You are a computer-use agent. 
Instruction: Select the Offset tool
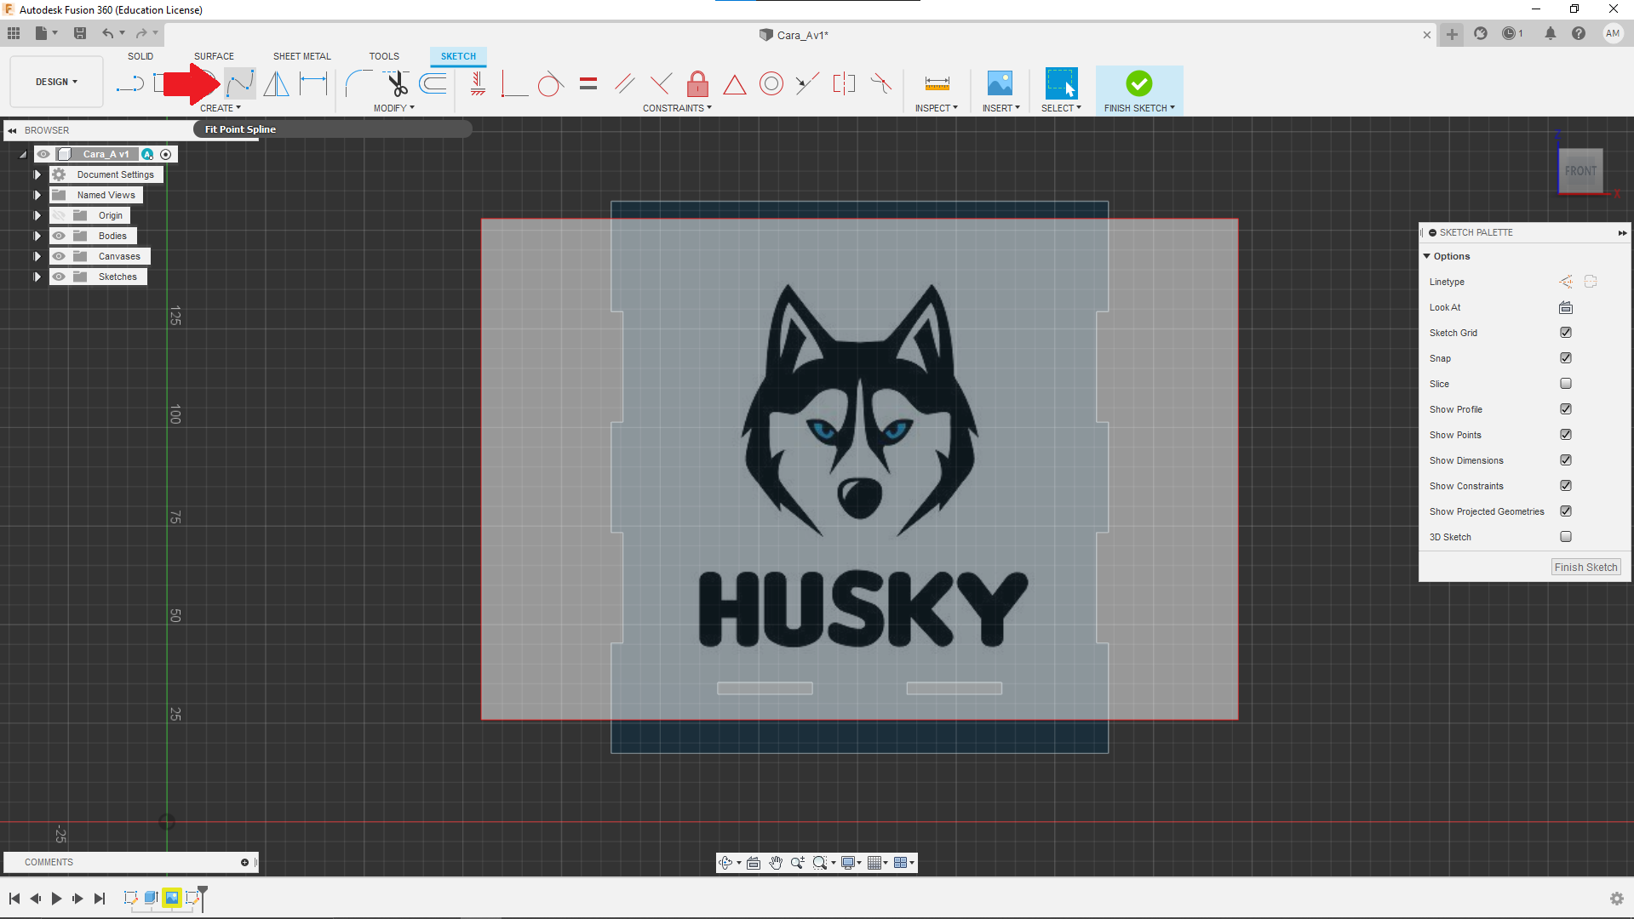click(x=433, y=83)
